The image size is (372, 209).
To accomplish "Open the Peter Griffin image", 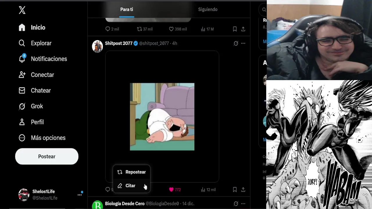I will point(162,117).
